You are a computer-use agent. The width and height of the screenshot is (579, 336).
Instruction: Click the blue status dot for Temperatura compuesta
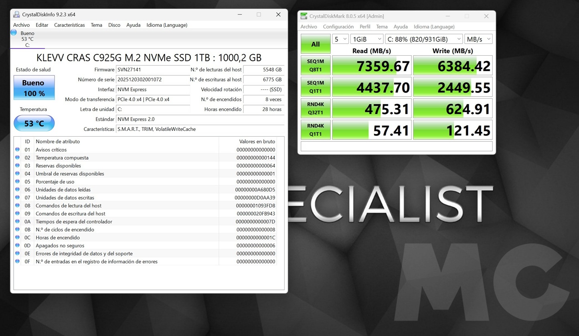pos(17,158)
